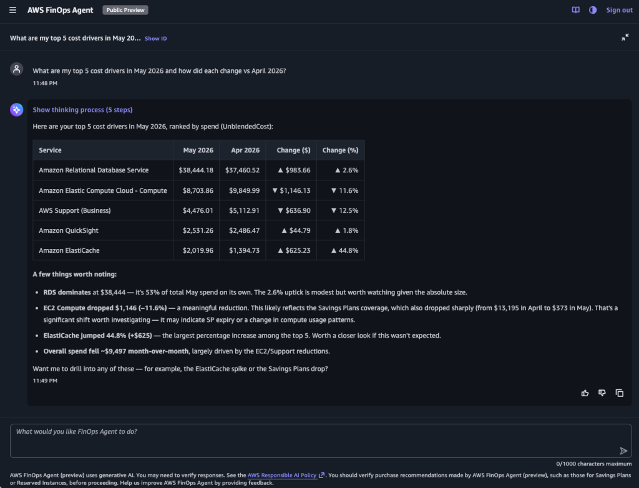Click the 'Want me to drill into' follow-up text
This screenshot has width=639, height=488.
[180, 369]
